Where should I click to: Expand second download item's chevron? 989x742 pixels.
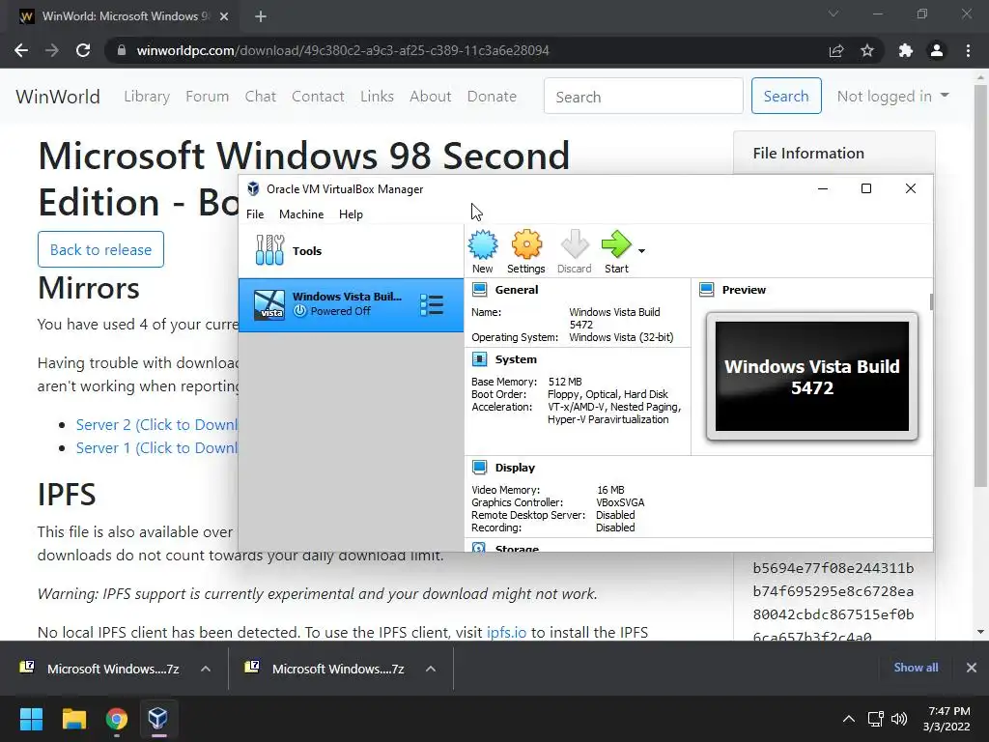point(431,669)
